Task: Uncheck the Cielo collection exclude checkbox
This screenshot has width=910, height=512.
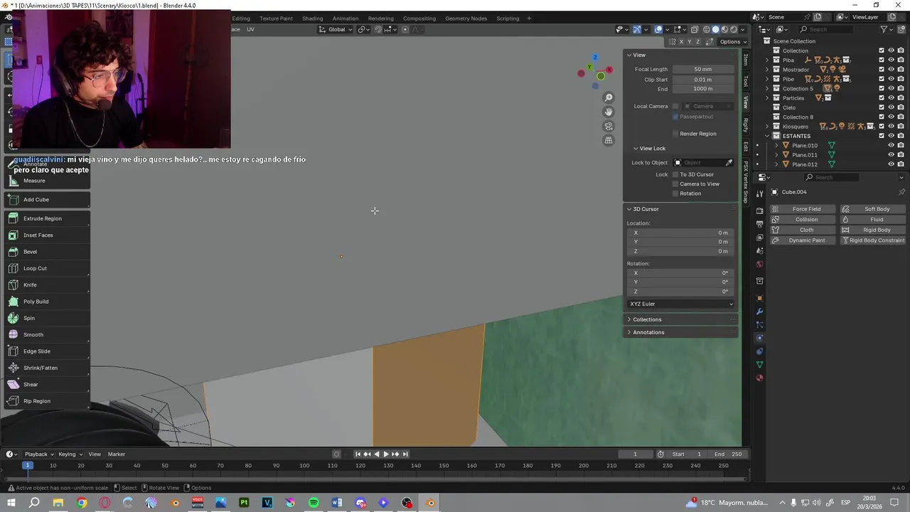Action: pyautogui.click(x=882, y=107)
